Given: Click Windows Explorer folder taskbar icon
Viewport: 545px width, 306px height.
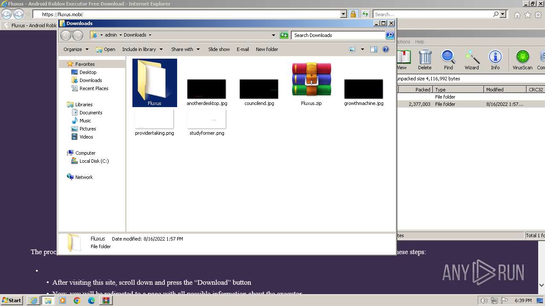Looking at the screenshot, I should (48, 300).
